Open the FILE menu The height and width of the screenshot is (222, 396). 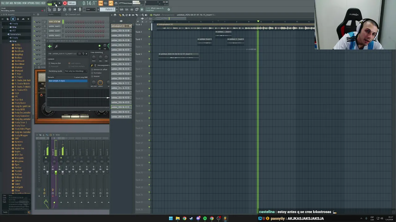pyautogui.click(x=3, y=3)
